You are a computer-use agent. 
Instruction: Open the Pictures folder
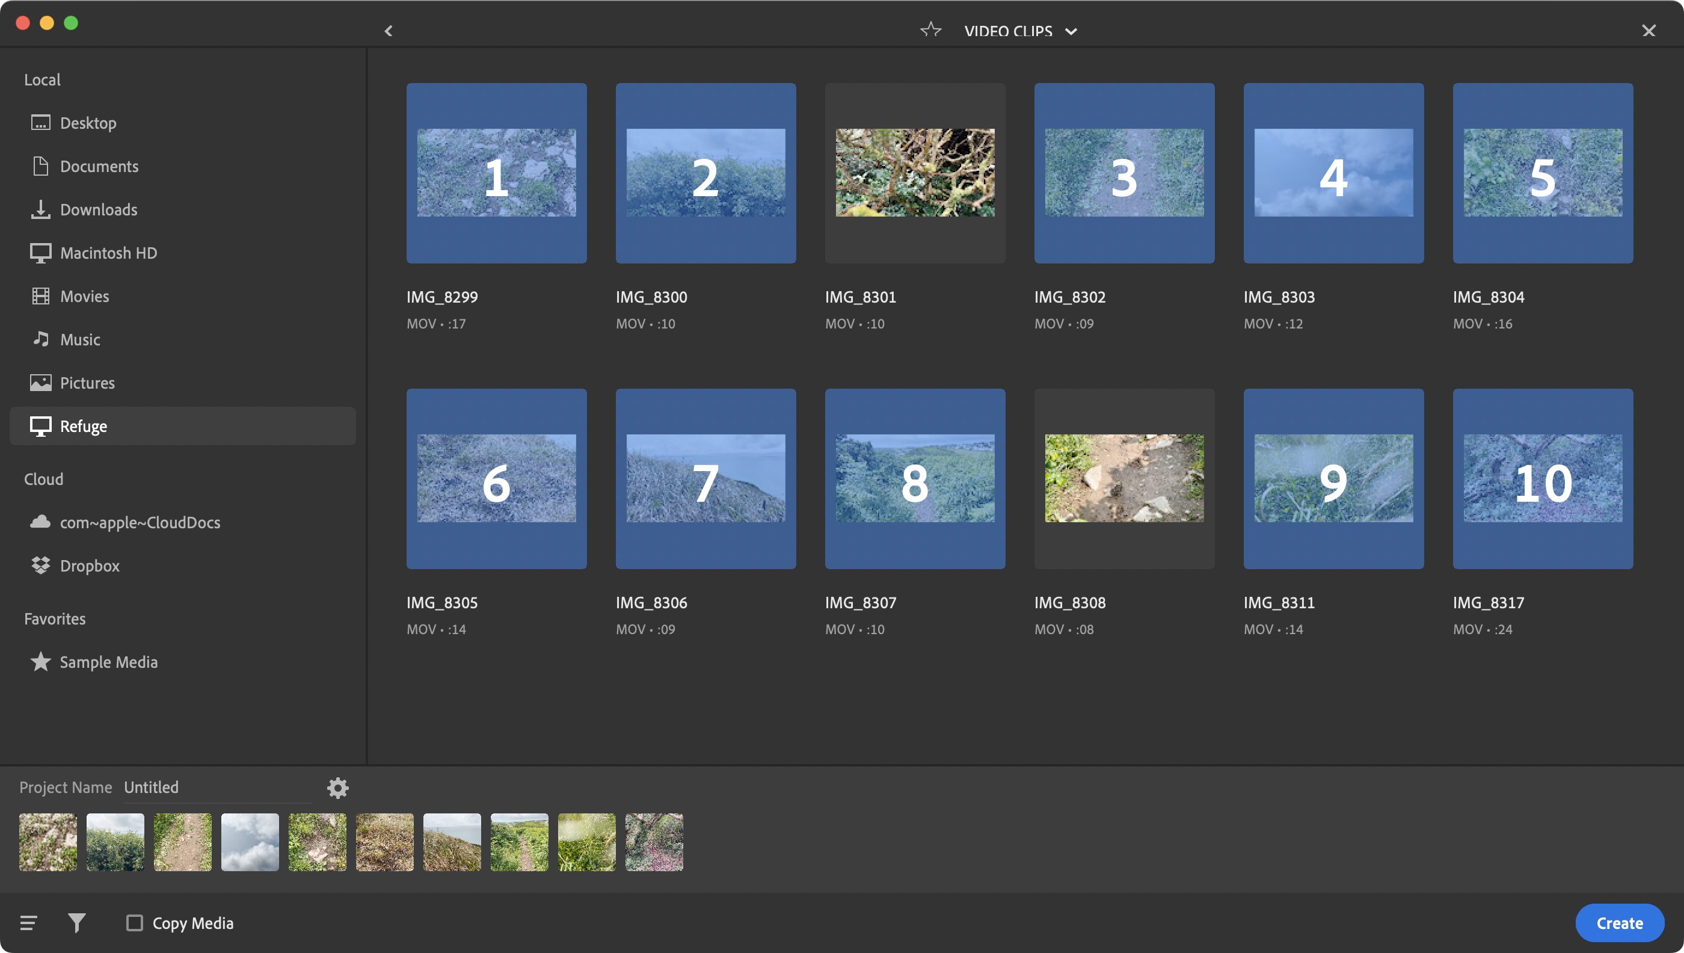point(182,382)
